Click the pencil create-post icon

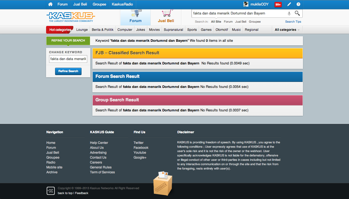point(289,4)
